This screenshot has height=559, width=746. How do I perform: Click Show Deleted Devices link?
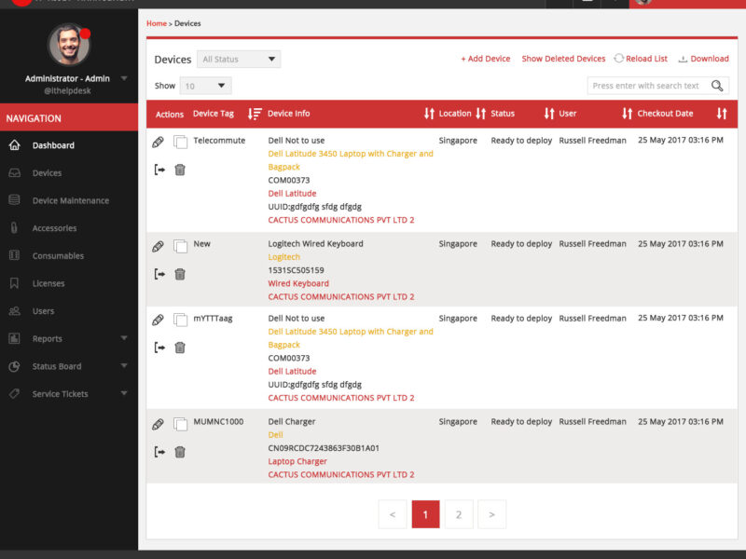pos(563,59)
